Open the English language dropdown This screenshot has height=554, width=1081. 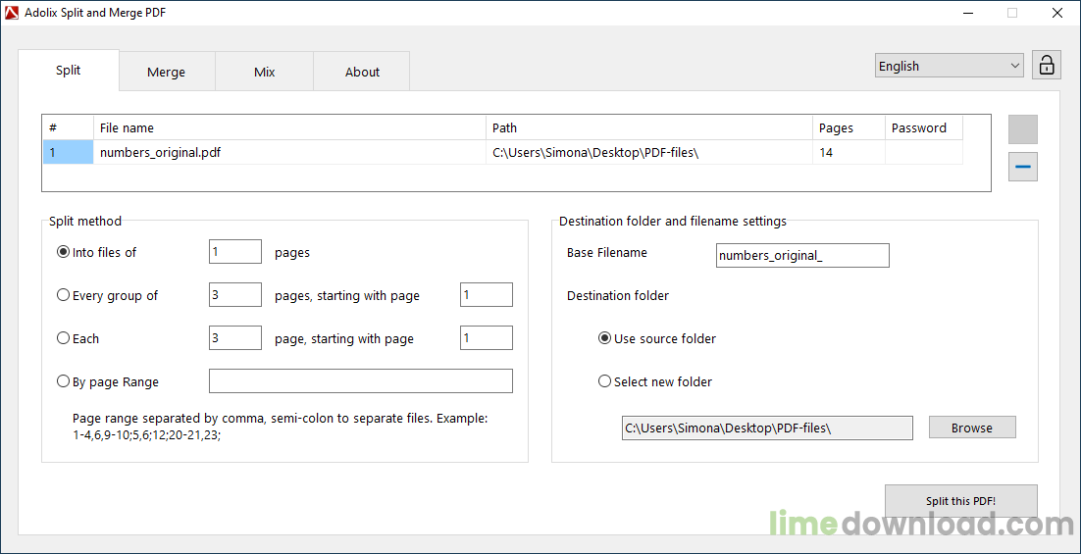click(x=950, y=66)
